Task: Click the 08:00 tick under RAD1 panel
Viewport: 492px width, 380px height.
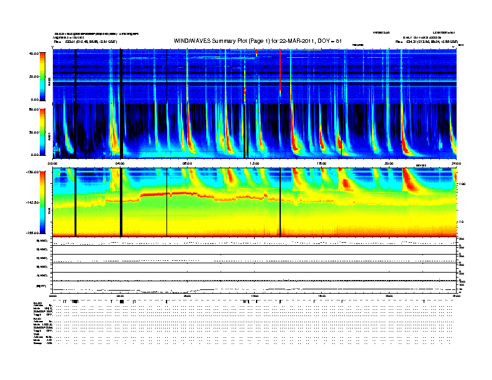Action: click(x=187, y=163)
